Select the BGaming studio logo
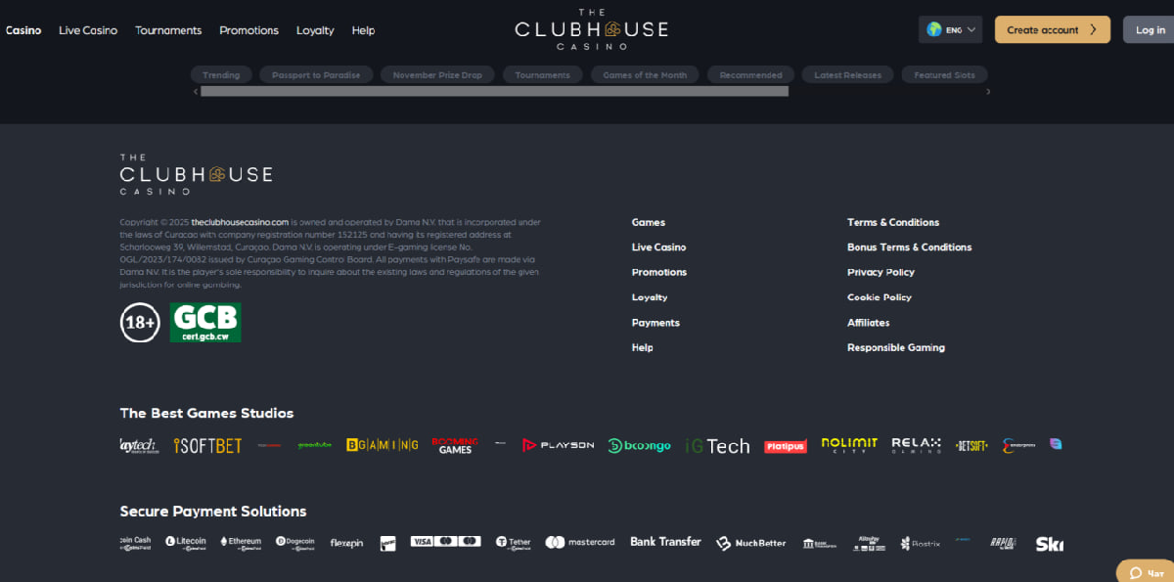1174x582 pixels. 384,444
